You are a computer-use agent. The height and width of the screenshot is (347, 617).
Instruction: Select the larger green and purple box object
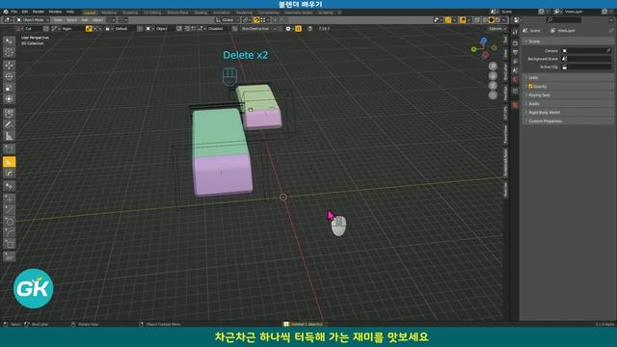tap(223, 153)
